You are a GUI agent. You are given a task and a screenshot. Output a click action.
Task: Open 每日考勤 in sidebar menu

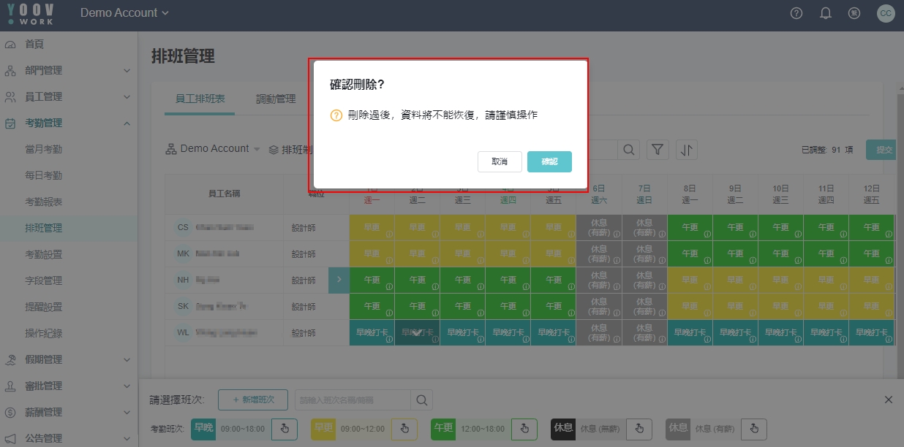44,176
